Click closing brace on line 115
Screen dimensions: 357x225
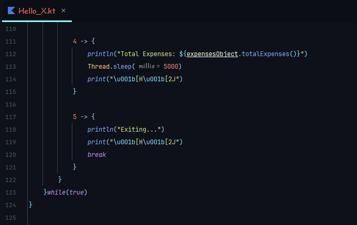[74, 92]
